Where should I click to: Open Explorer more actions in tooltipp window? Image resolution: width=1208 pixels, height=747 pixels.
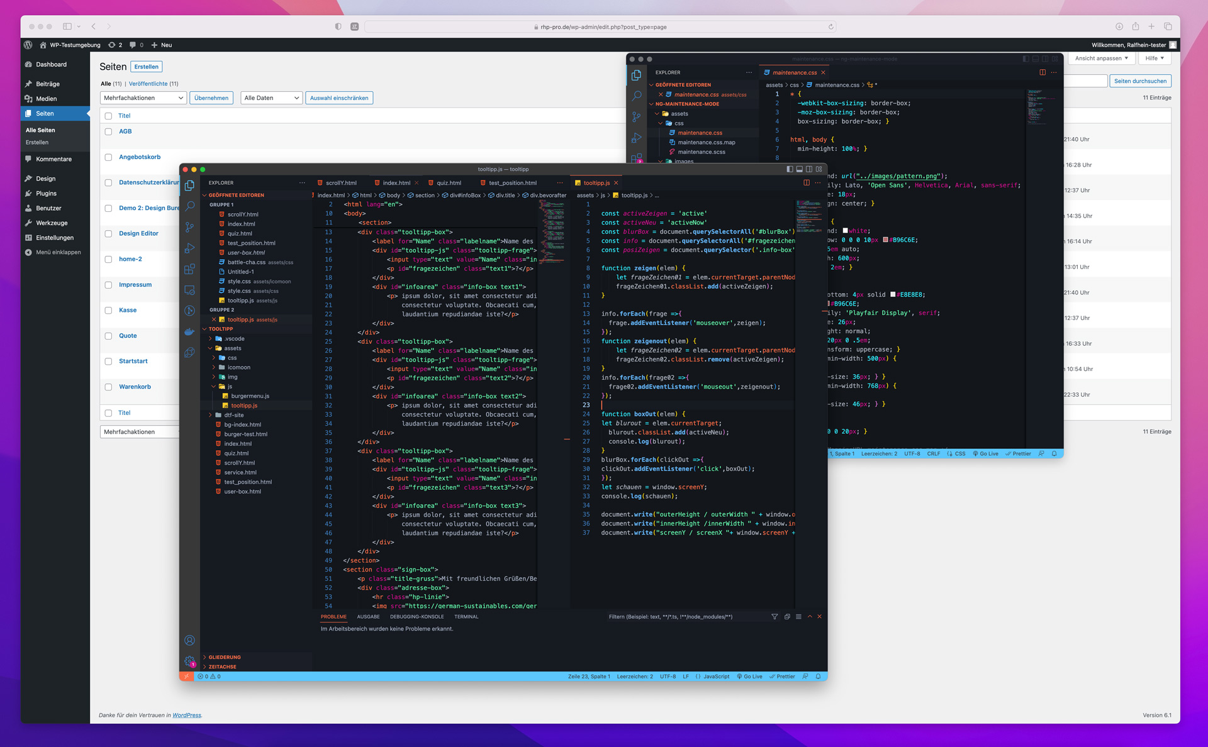302,183
